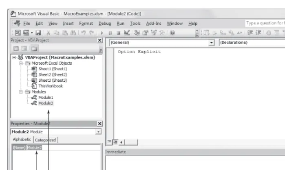285x170 pixels.
Task: Switch to the Alphabetic tab
Action: point(22,139)
